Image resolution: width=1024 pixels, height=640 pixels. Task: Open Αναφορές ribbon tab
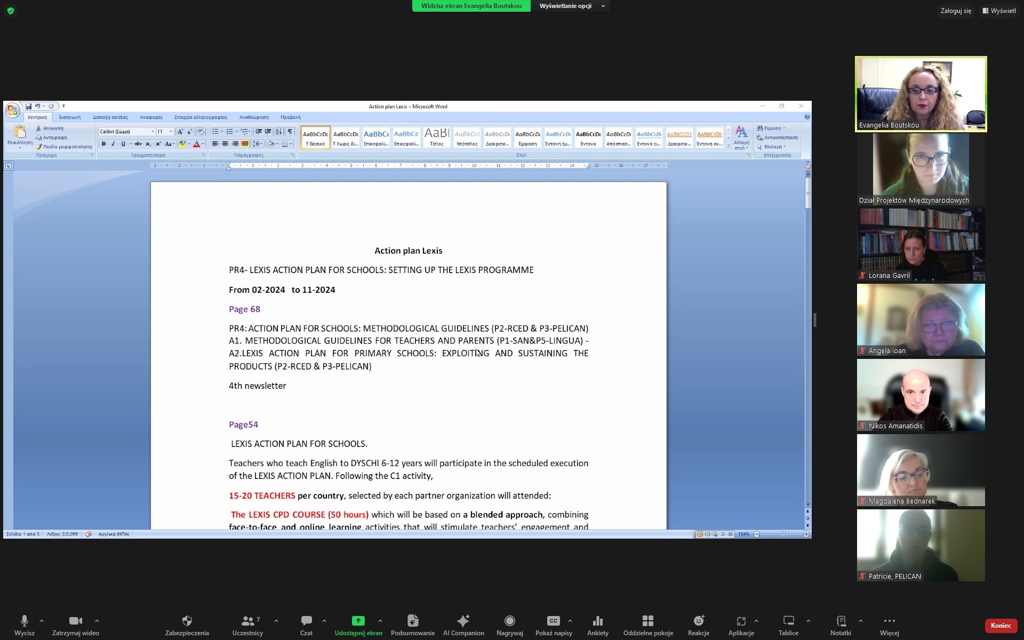click(151, 117)
